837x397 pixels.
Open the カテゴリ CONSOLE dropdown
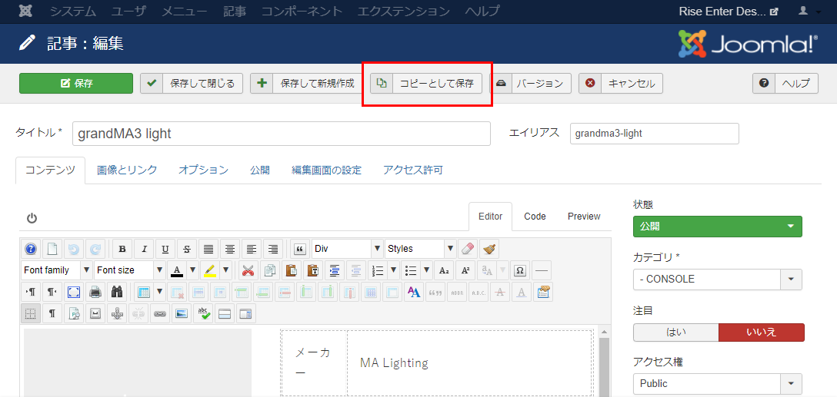pos(718,280)
